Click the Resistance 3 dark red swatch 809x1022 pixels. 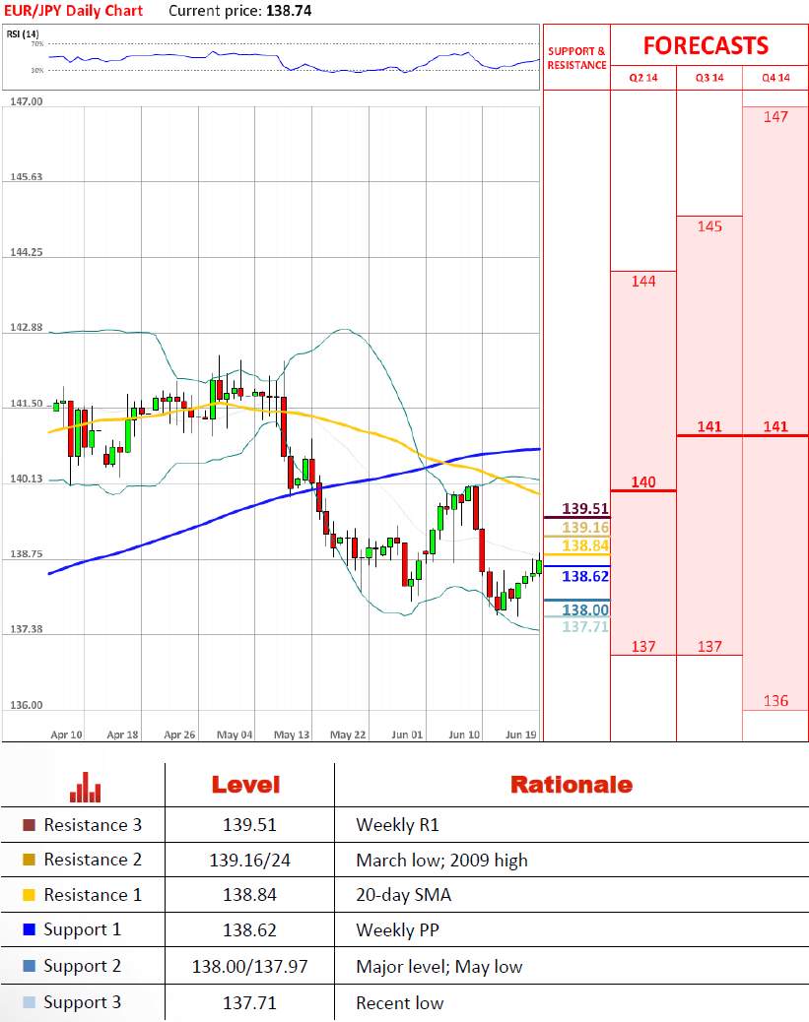pos(29,825)
